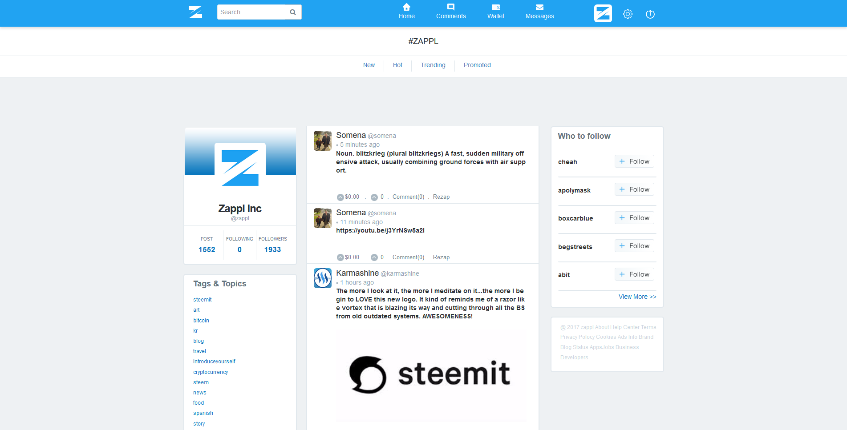Click Somena's avatar on the blitzkrieg post

click(x=322, y=141)
